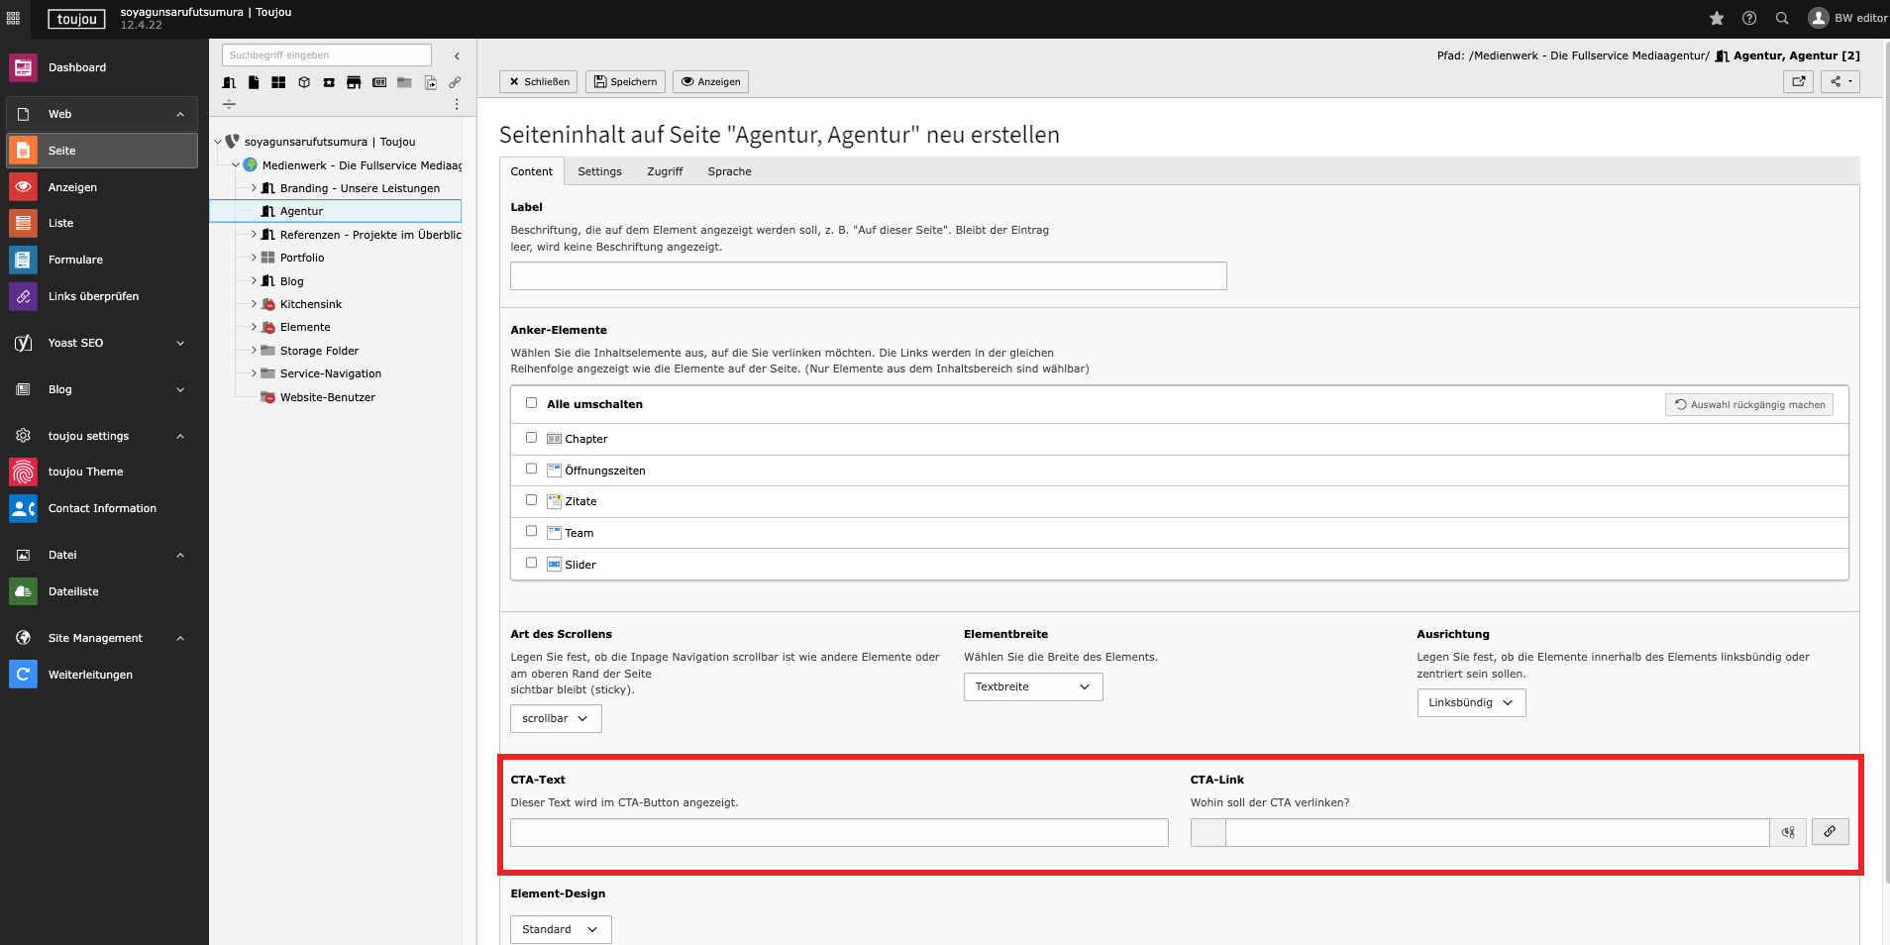Collapse the page tree panel chevron
1890x945 pixels.
457,55
